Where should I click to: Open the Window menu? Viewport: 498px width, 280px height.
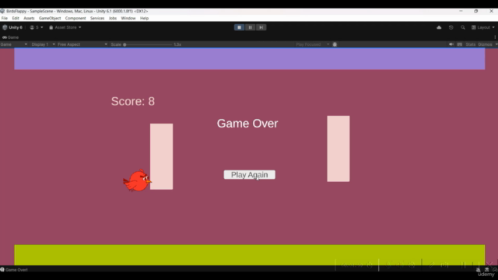[x=128, y=18]
